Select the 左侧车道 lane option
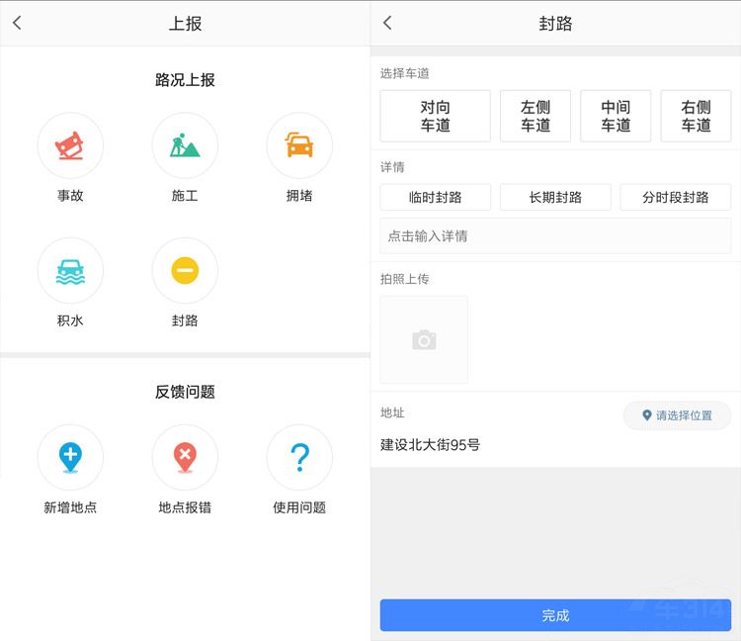Image resolution: width=741 pixels, height=641 pixels. (x=535, y=116)
